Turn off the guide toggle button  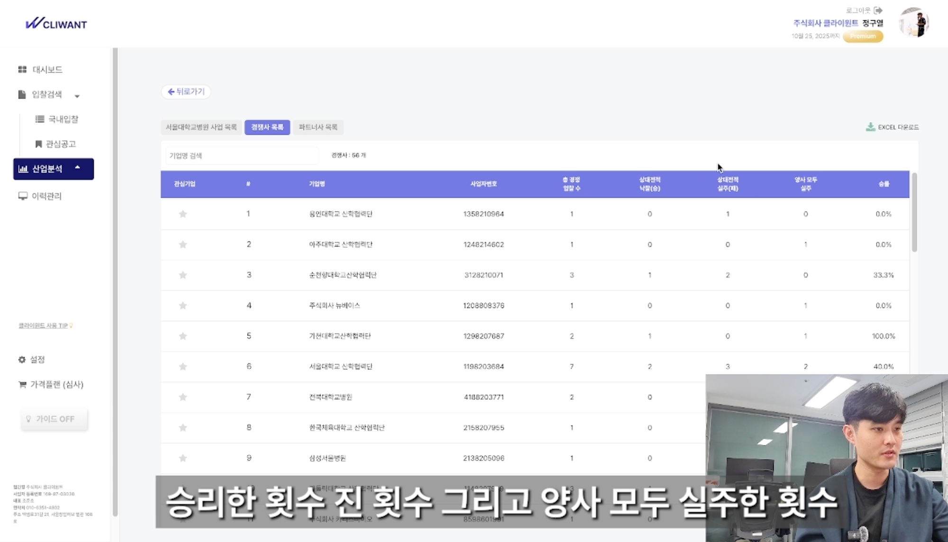click(54, 419)
